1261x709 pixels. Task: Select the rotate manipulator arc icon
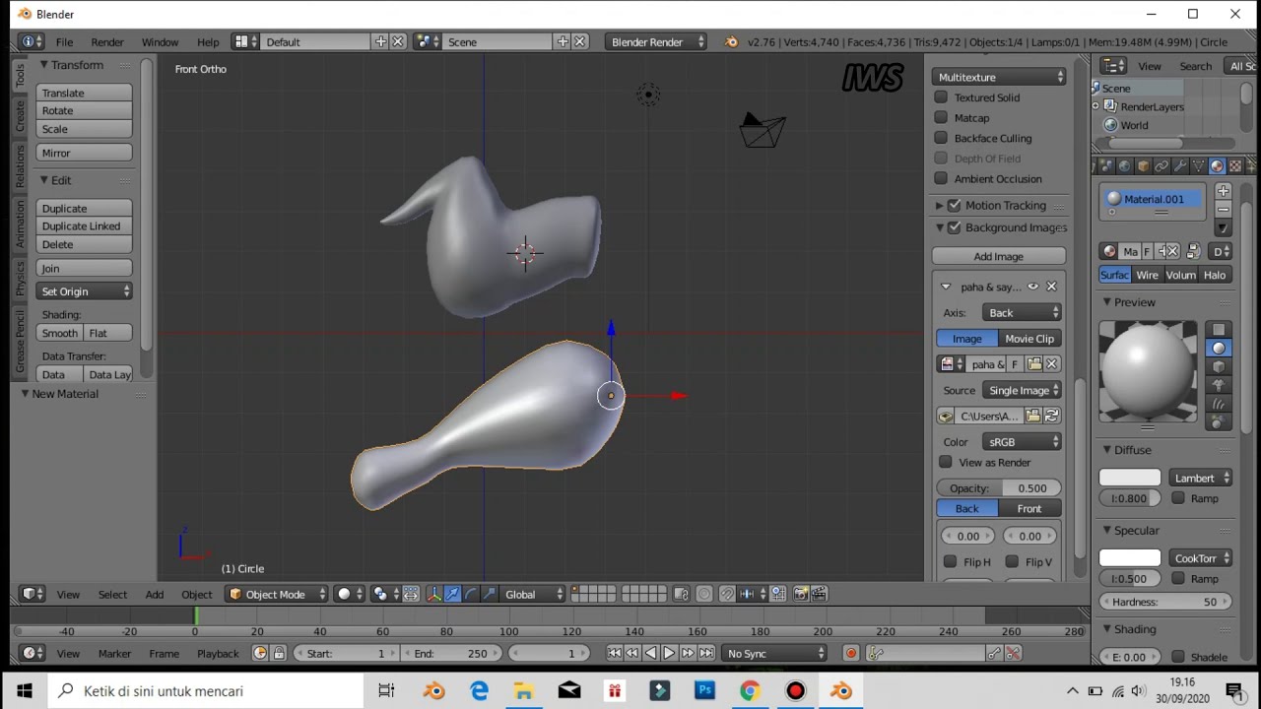(x=470, y=594)
